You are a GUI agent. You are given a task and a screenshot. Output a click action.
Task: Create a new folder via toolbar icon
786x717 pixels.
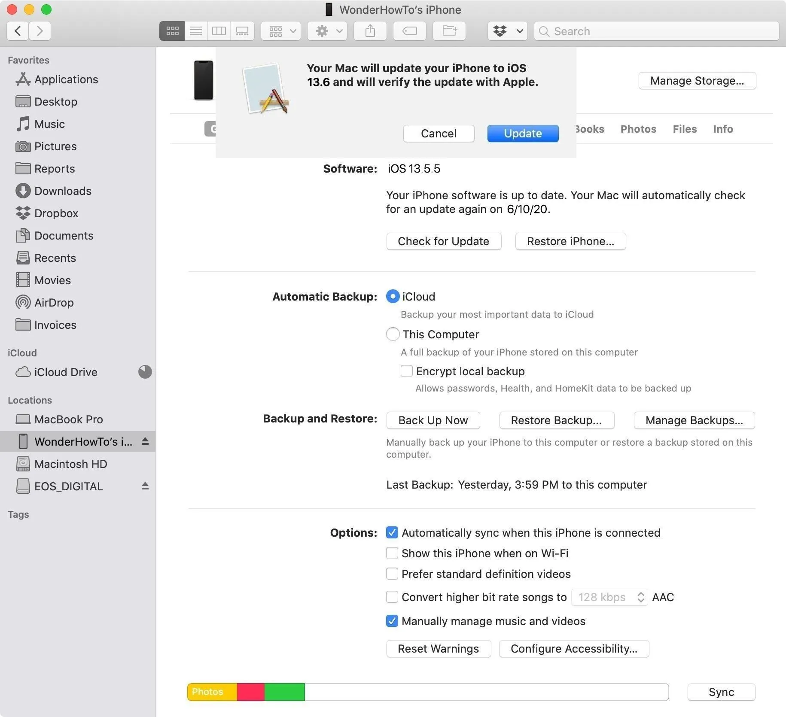point(449,31)
